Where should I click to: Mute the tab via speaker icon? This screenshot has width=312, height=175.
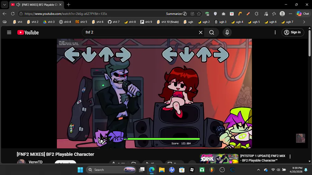pos(18,4)
